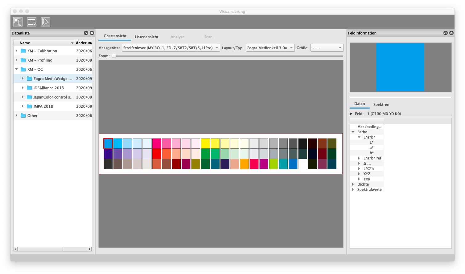Click the IDEAlliance 2013 folder icon

click(x=29, y=88)
